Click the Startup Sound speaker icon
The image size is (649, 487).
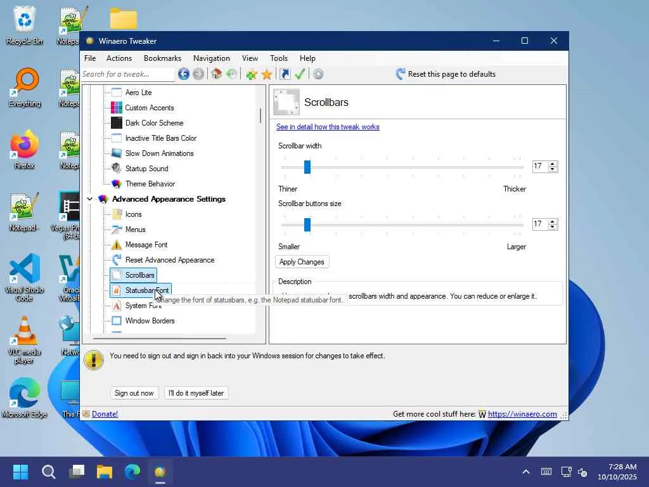[x=117, y=169]
